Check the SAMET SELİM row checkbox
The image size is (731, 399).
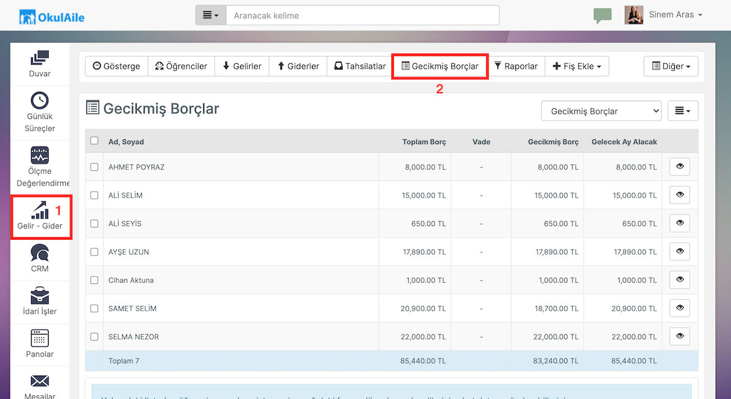coord(94,308)
